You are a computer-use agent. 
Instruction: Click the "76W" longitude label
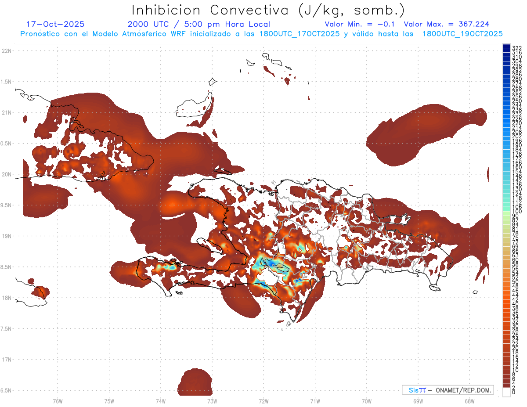[x=58, y=401]
